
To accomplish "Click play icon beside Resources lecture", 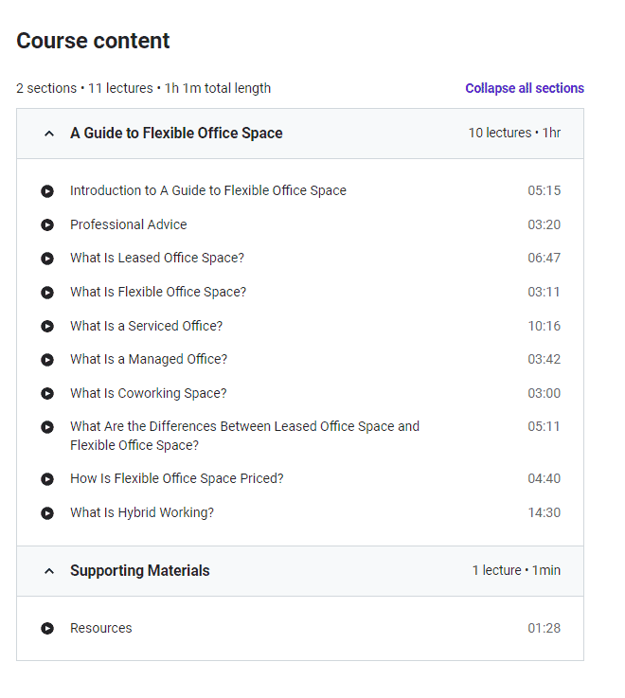I will (x=47, y=628).
